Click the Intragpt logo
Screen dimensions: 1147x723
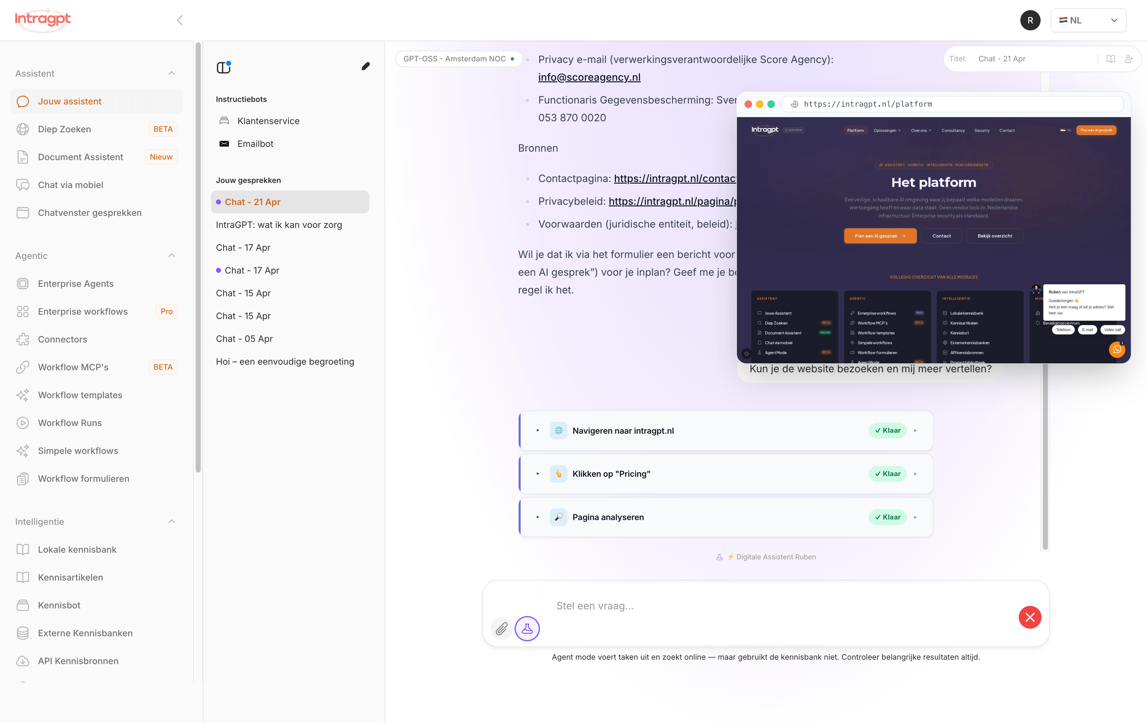[x=42, y=20]
